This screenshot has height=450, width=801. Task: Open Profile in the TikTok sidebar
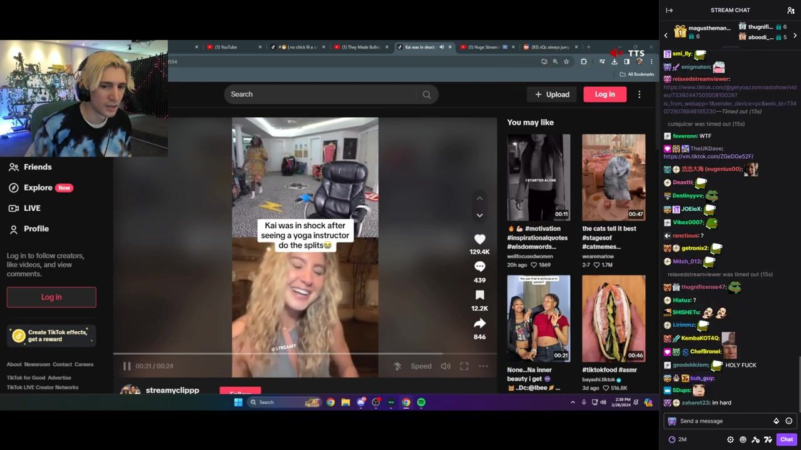coord(29,229)
